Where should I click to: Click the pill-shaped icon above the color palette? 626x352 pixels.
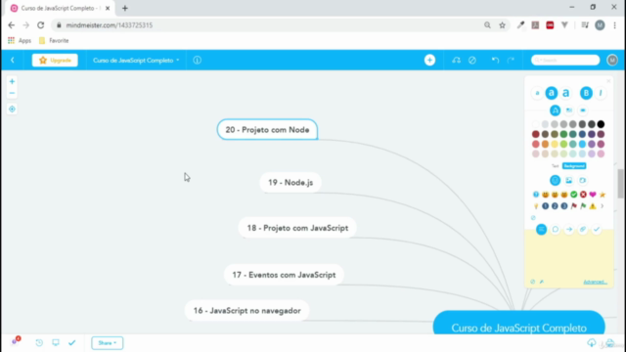tap(583, 110)
